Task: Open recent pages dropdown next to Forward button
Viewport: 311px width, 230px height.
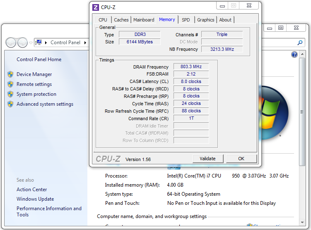Action: pyautogui.click(x=31, y=43)
